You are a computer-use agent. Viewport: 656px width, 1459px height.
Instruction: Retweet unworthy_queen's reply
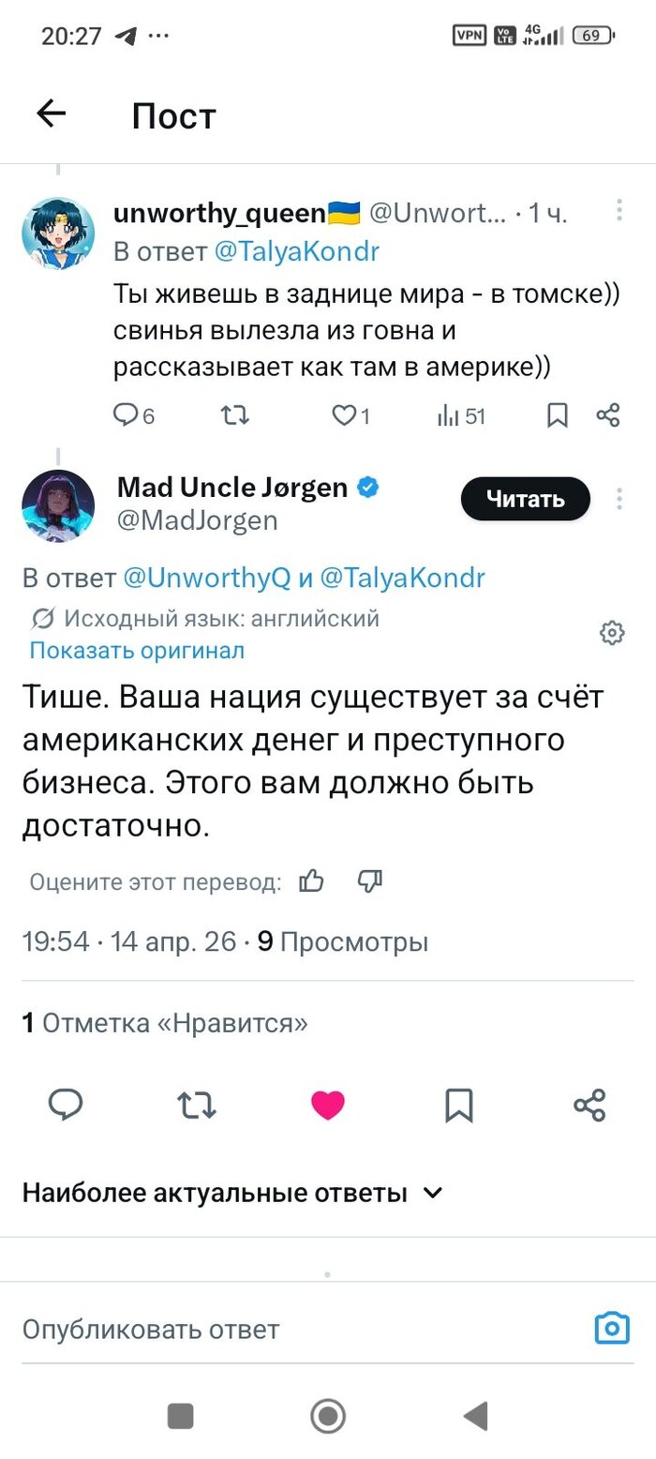click(233, 414)
